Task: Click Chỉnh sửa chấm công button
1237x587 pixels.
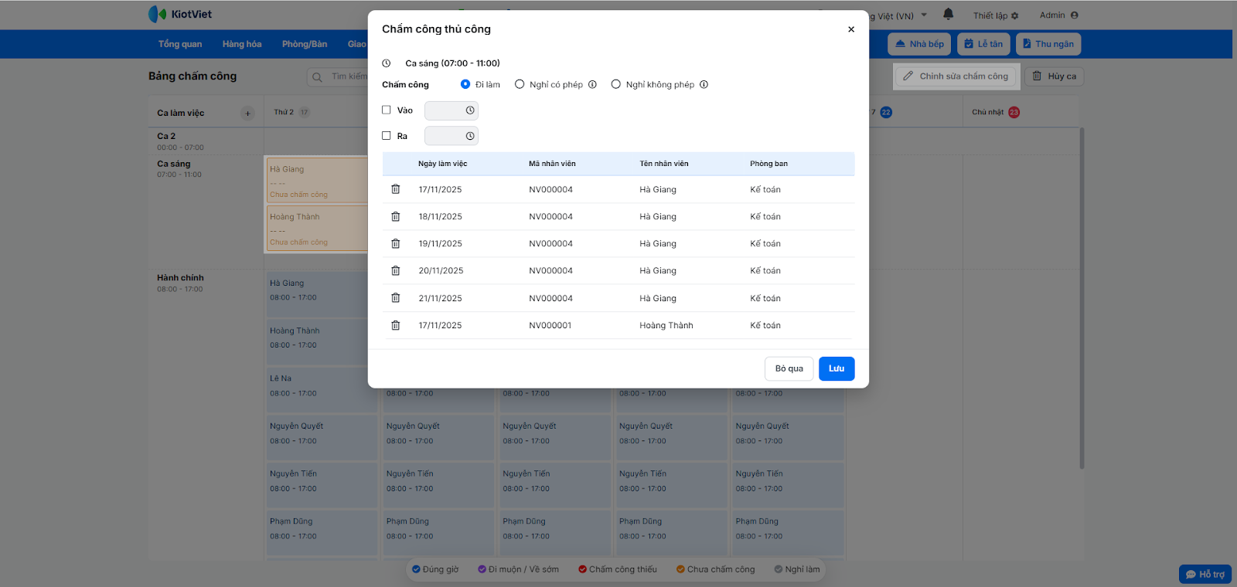Action: click(x=956, y=76)
